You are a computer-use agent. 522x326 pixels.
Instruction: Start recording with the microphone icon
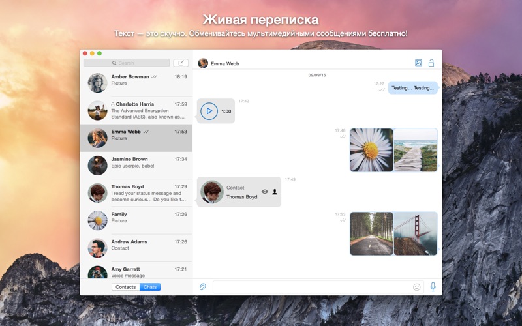pyautogui.click(x=433, y=286)
